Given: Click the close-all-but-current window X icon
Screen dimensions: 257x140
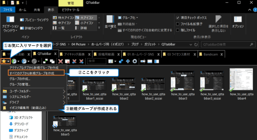Looking at the screenshot, I should (67, 61).
